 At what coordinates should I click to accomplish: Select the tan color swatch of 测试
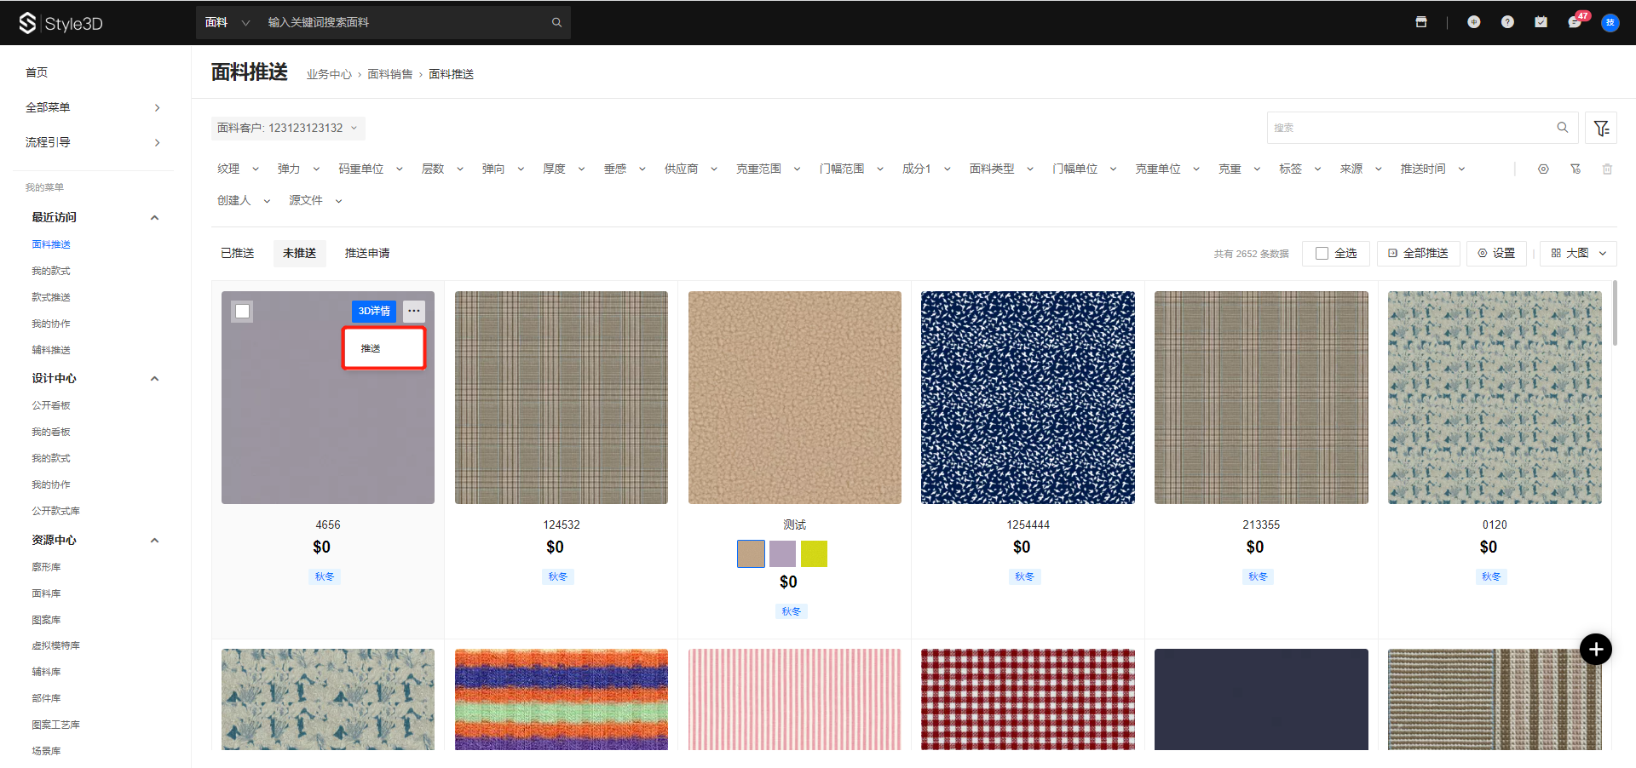pos(751,554)
